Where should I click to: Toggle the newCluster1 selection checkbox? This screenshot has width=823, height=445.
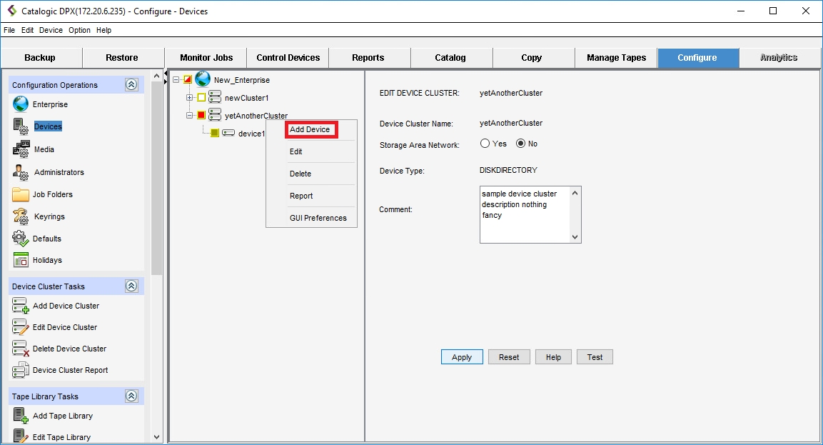click(201, 98)
